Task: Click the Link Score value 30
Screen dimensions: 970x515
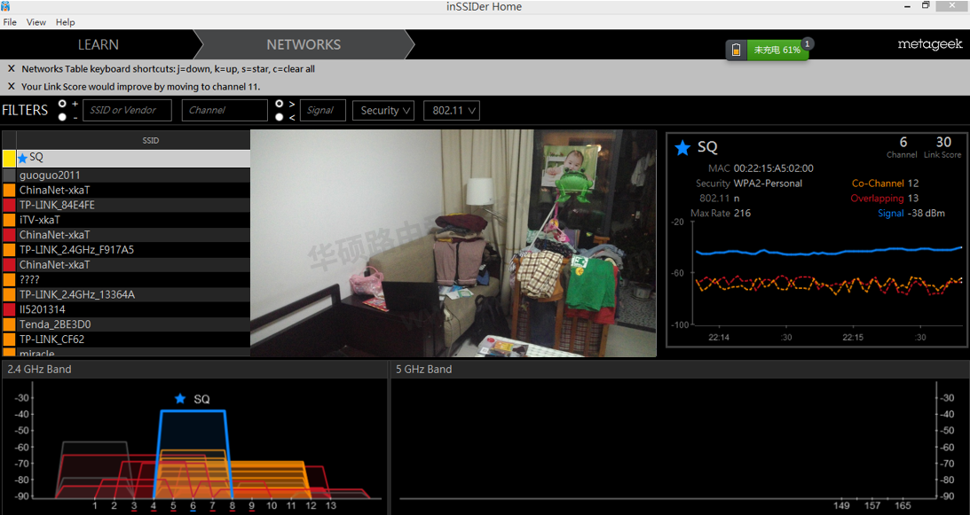Action: tap(943, 142)
